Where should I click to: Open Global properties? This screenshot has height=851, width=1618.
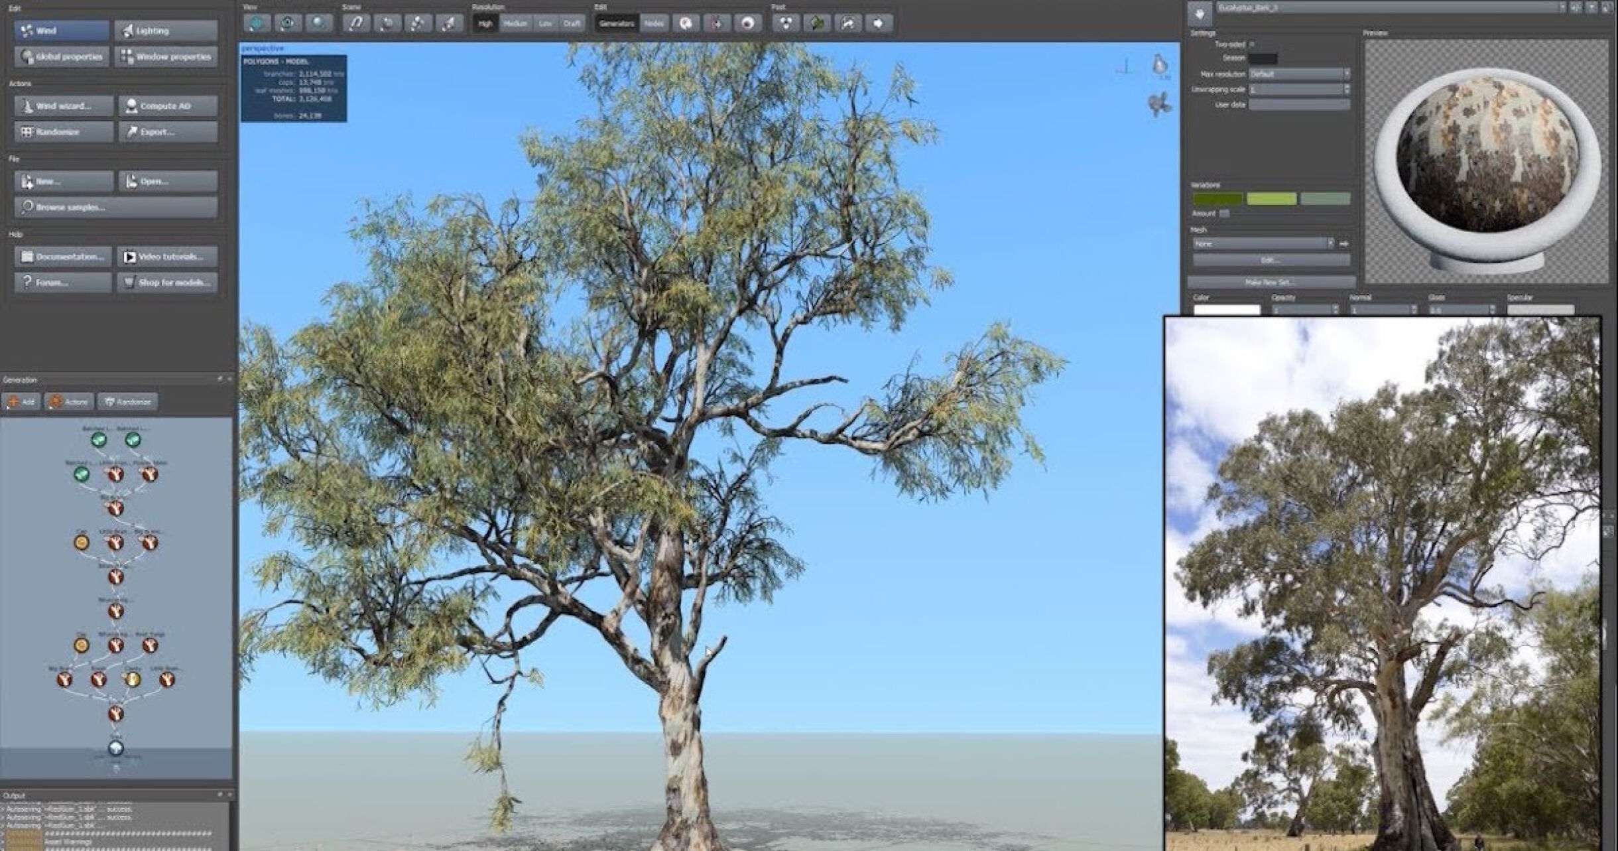click(62, 56)
